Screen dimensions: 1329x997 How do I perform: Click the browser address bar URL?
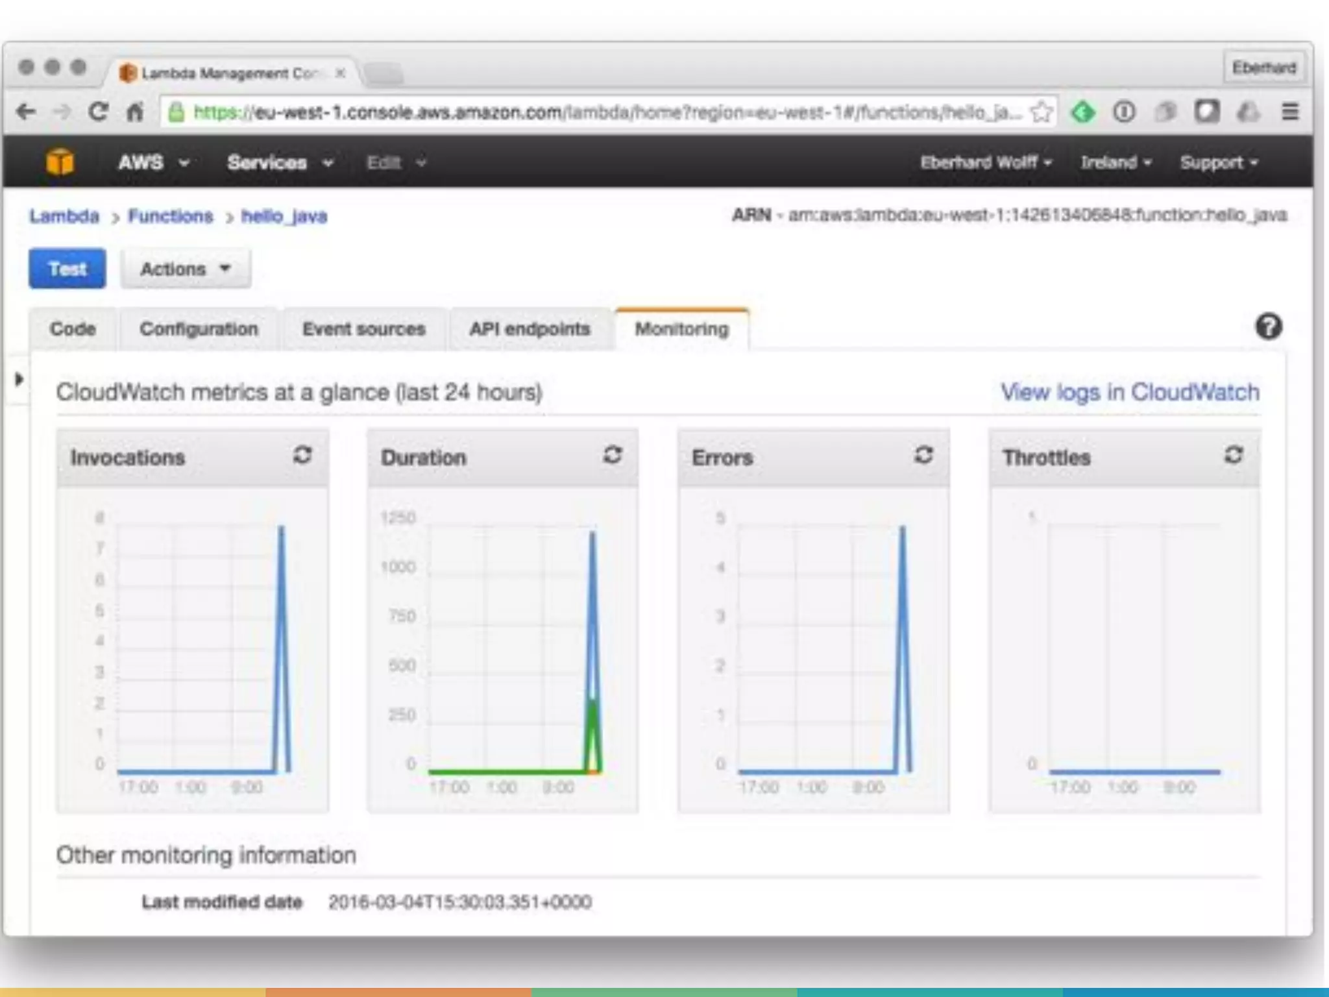coord(584,112)
